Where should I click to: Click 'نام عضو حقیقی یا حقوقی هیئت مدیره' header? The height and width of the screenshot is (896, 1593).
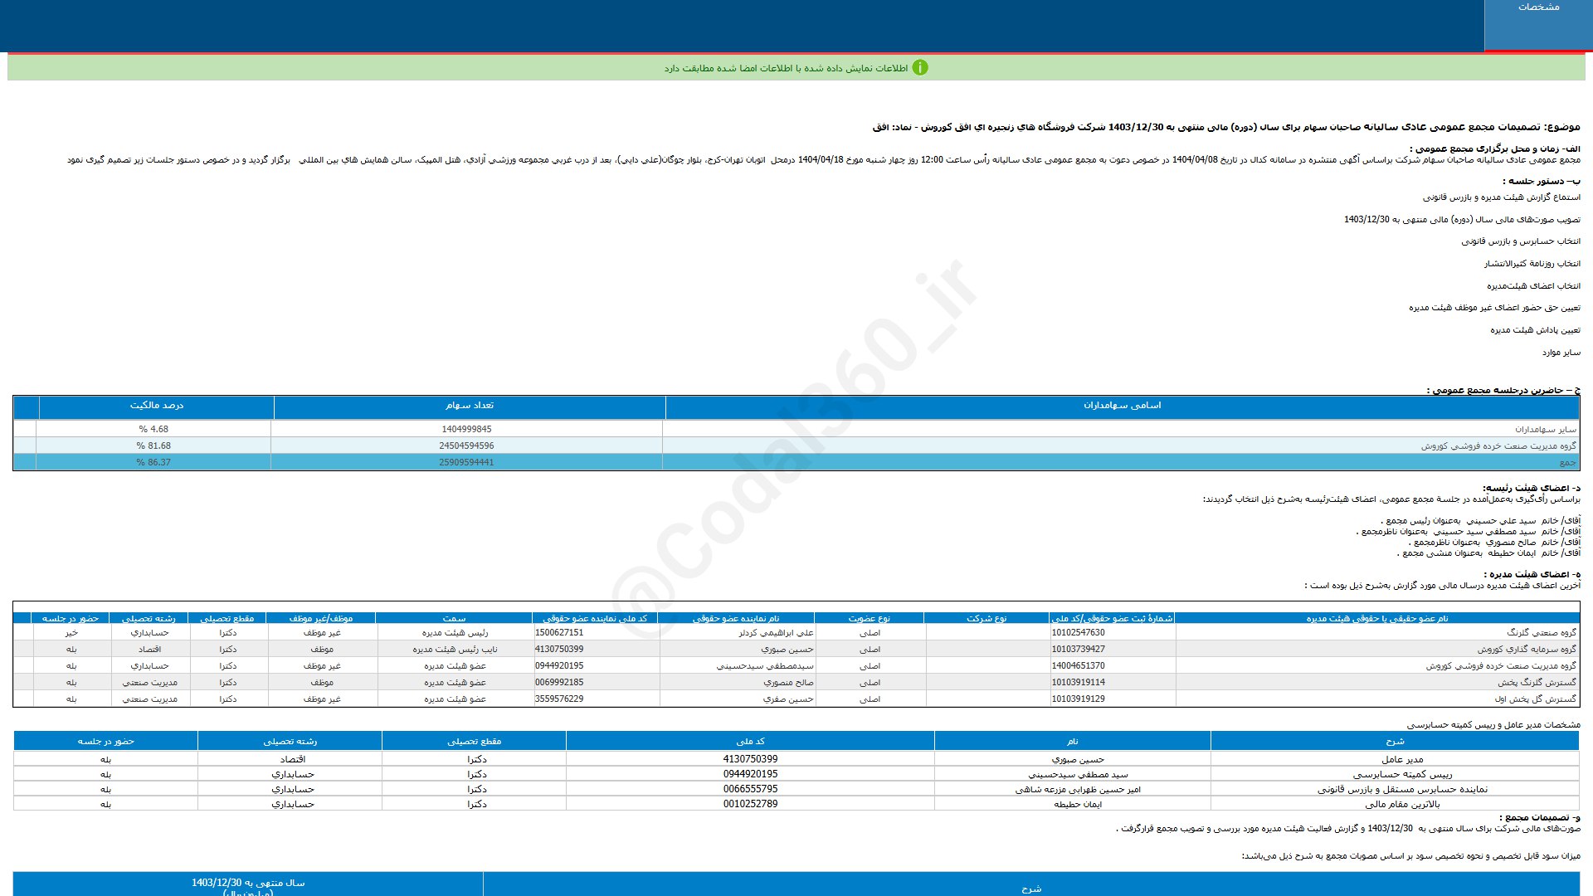point(1377,618)
